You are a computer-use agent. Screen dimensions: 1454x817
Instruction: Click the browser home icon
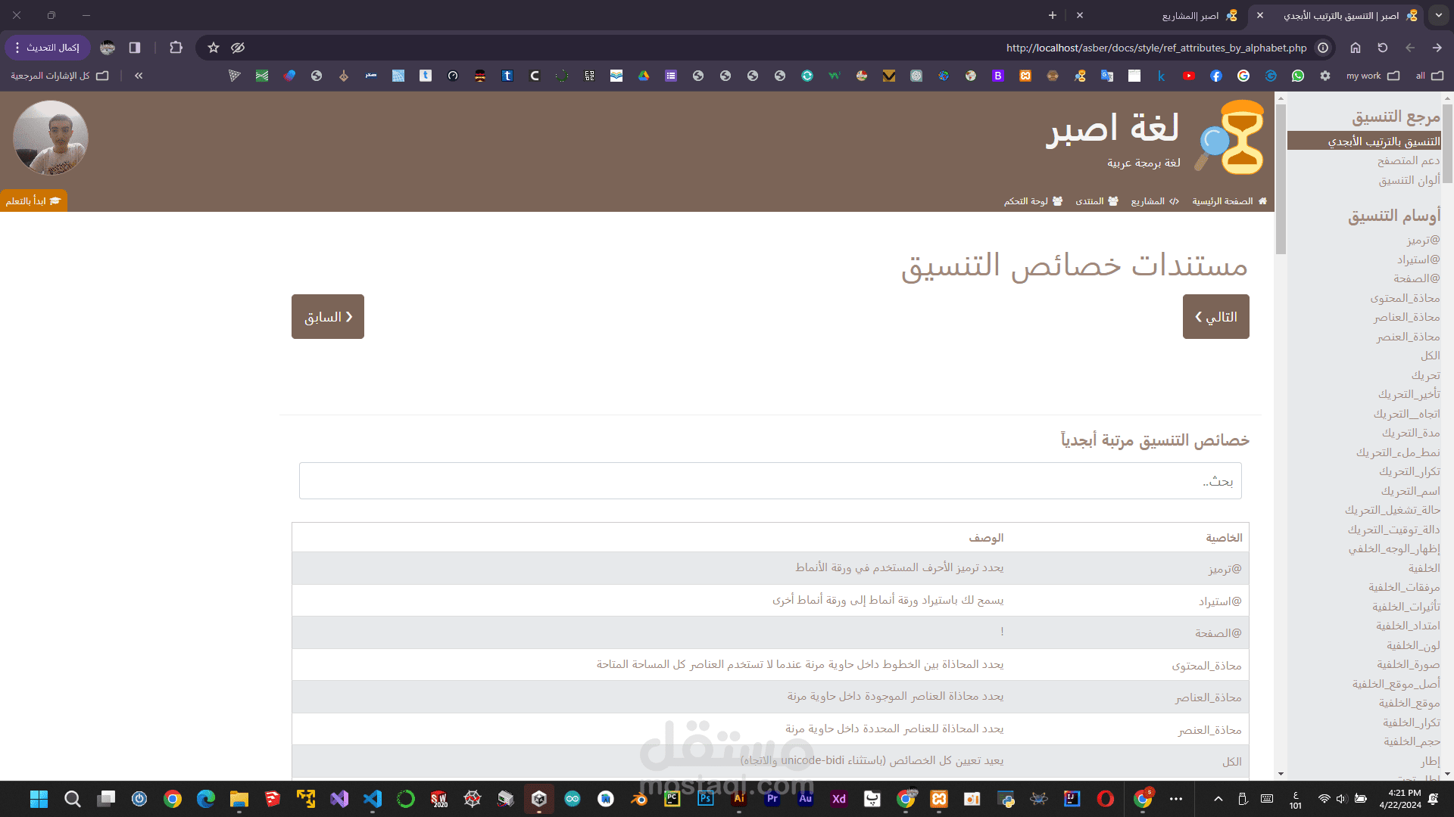1356,48
